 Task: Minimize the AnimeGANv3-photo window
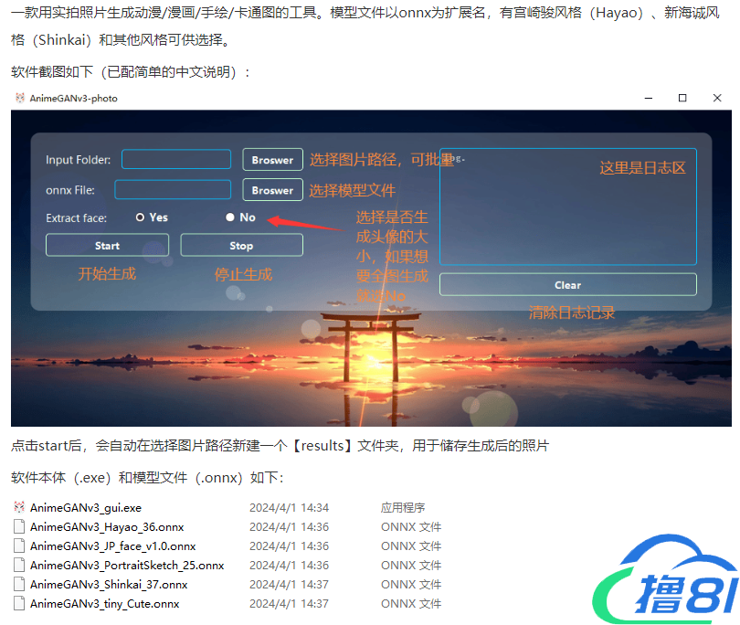[x=649, y=98]
